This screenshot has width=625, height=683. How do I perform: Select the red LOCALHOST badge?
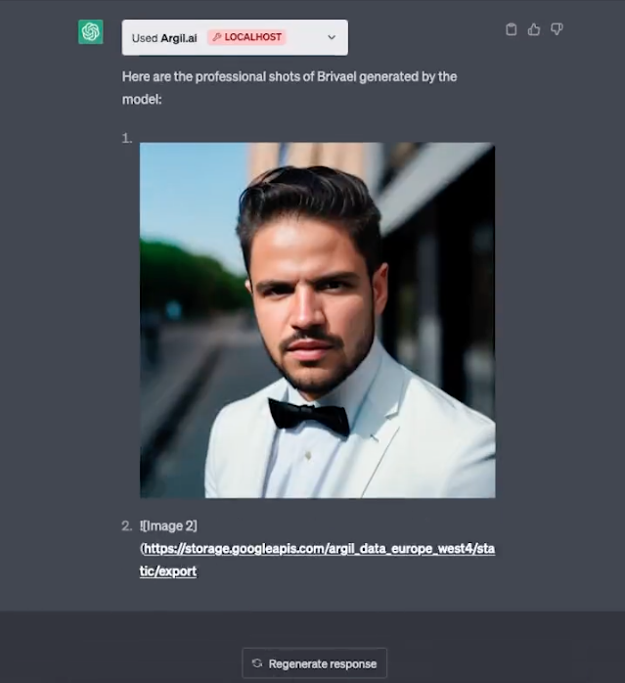pos(246,37)
